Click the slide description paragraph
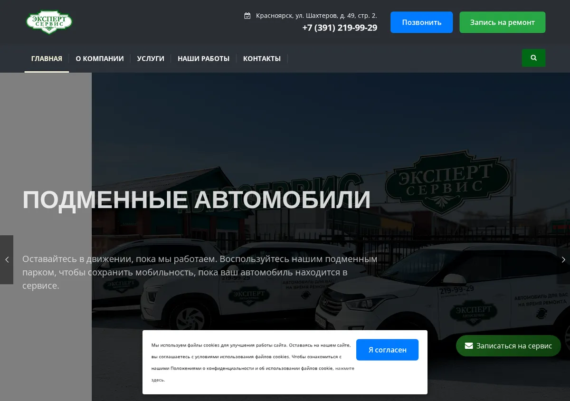The width and height of the screenshot is (570, 401). point(200,272)
